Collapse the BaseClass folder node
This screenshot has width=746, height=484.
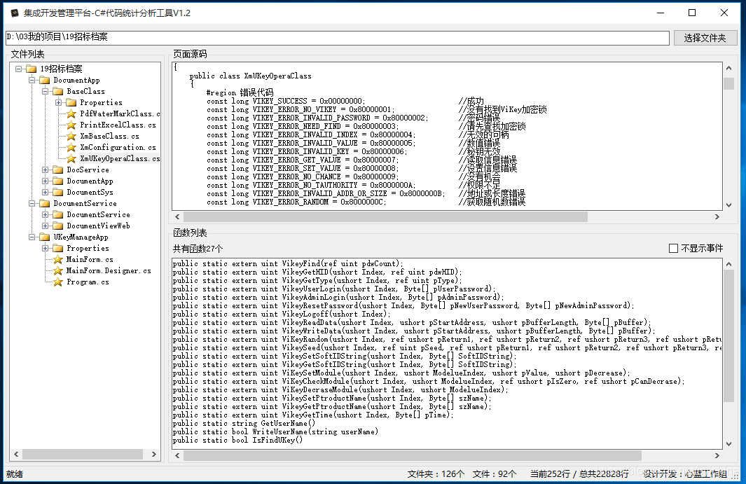coord(46,91)
